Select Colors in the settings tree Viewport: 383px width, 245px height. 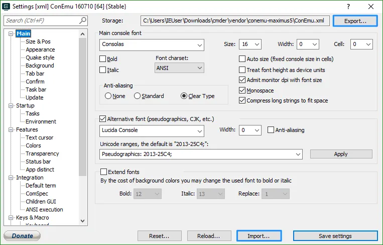tap(34, 145)
